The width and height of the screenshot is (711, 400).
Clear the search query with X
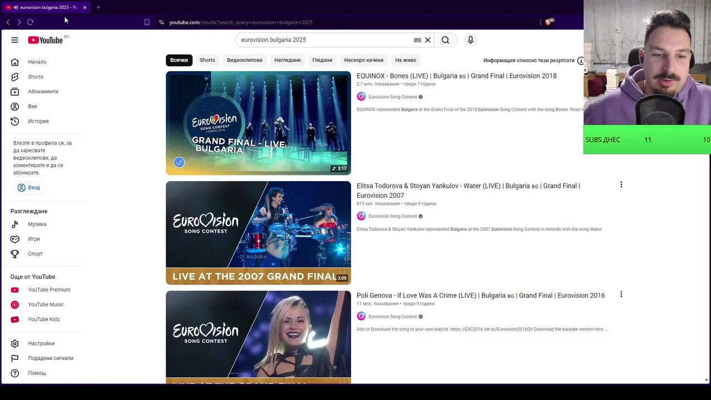pyautogui.click(x=428, y=40)
